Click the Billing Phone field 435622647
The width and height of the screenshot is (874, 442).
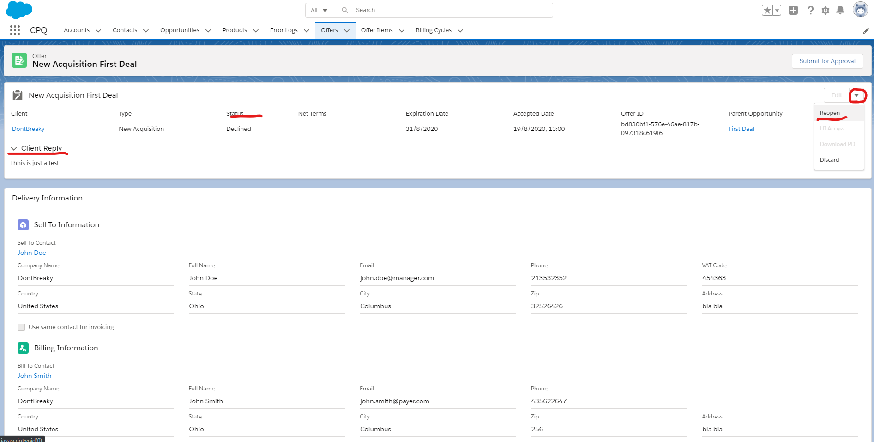(x=609, y=401)
